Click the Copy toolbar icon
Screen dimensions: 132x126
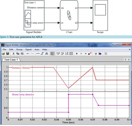pos(18,54)
